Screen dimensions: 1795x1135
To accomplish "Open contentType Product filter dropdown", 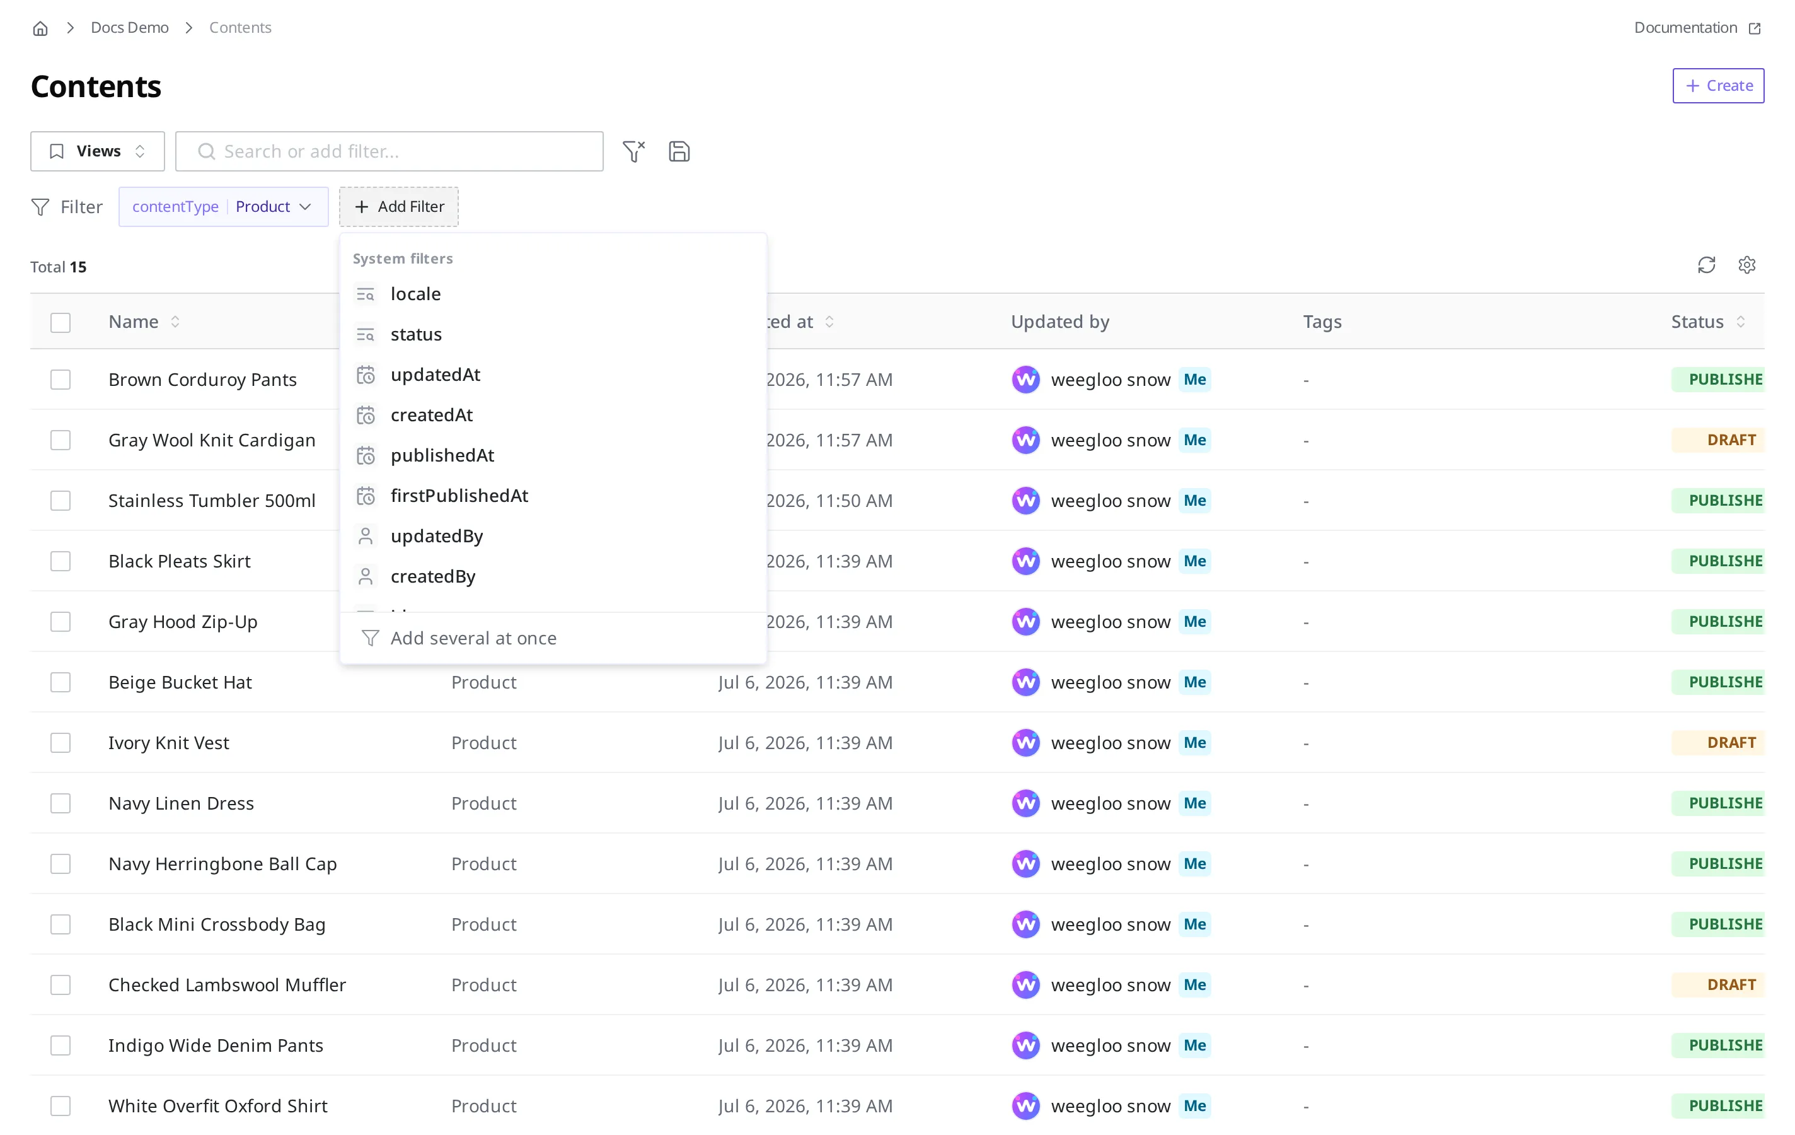I will pos(224,207).
